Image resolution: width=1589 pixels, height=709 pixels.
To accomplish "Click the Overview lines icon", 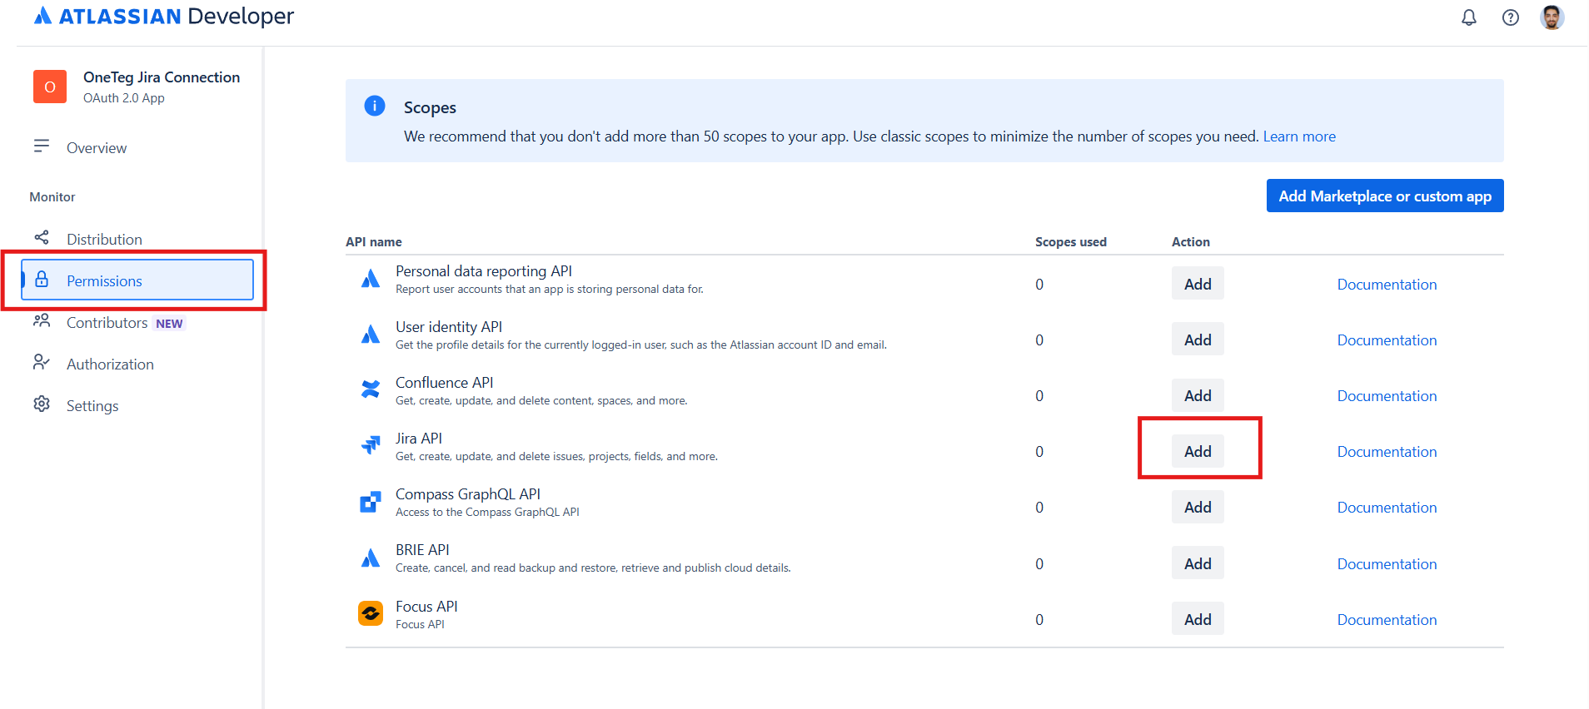I will click(x=42, y=146).
